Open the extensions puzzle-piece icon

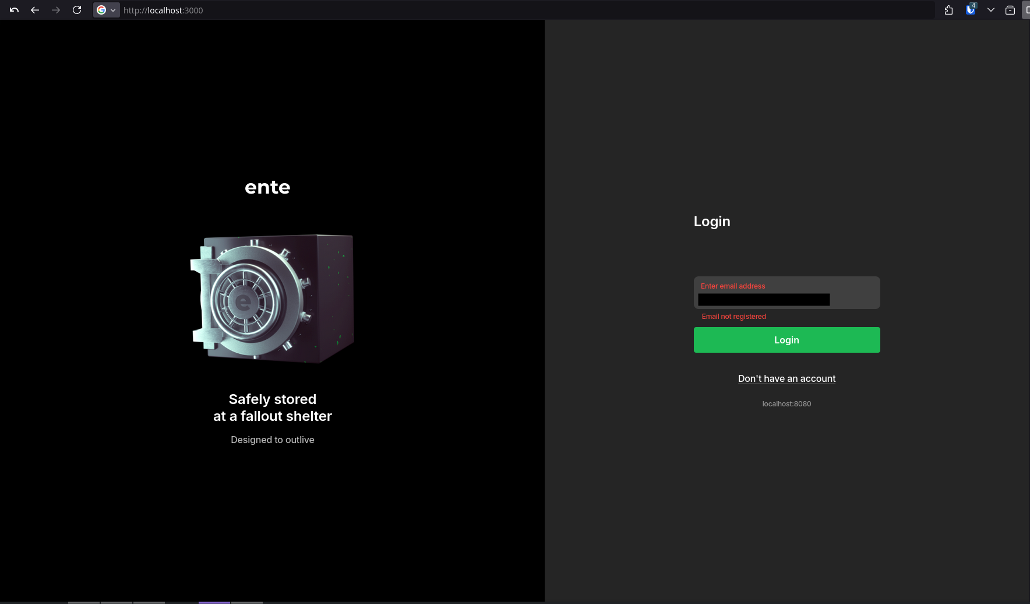click(948, 10)
